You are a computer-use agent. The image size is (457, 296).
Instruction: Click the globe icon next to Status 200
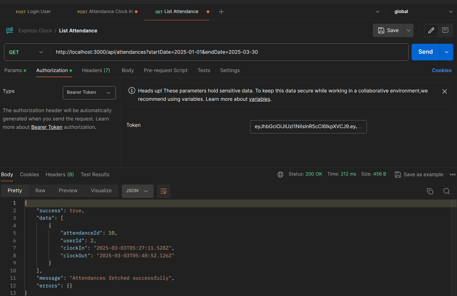pyautogui.click(x=280, y=174)
